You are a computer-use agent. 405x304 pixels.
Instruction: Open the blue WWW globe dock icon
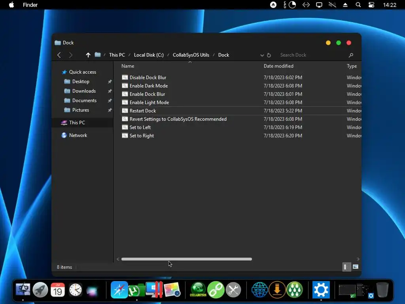259,289
